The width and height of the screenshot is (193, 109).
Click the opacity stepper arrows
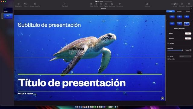click(191, 50)
